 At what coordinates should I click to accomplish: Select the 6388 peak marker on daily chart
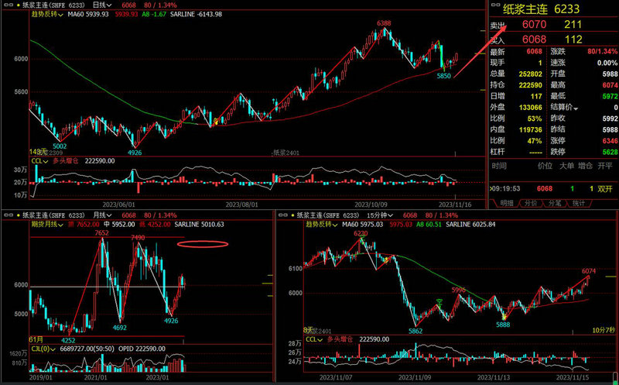tap(383, 24)
